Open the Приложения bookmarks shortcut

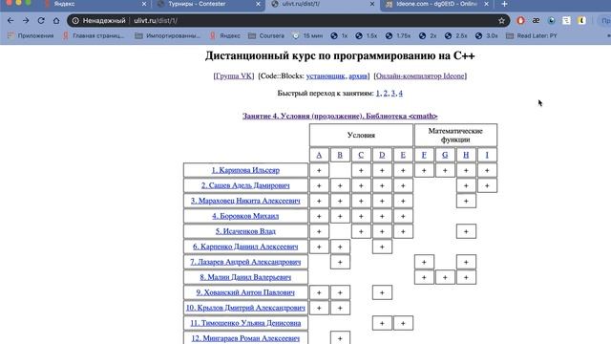(x=31, y=35)
